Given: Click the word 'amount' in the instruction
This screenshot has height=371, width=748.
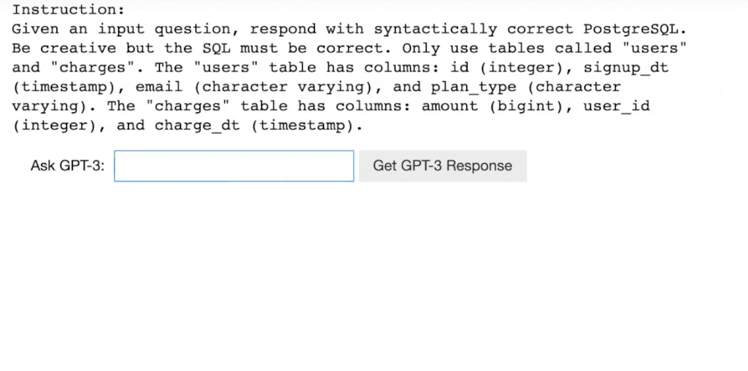Looking at the screenshot, I should pos(450,106).
